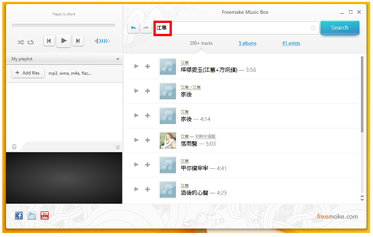Add the 5:03 track to playlist
373x237 pixels.
pyautogui.click(x=148, y=140)
